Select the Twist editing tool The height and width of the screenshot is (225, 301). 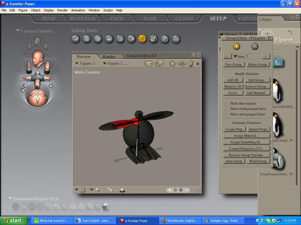click(x=86, y=39)
